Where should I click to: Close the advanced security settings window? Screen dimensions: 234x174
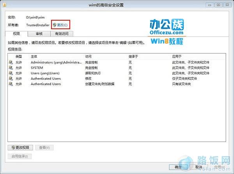[227, 5]
